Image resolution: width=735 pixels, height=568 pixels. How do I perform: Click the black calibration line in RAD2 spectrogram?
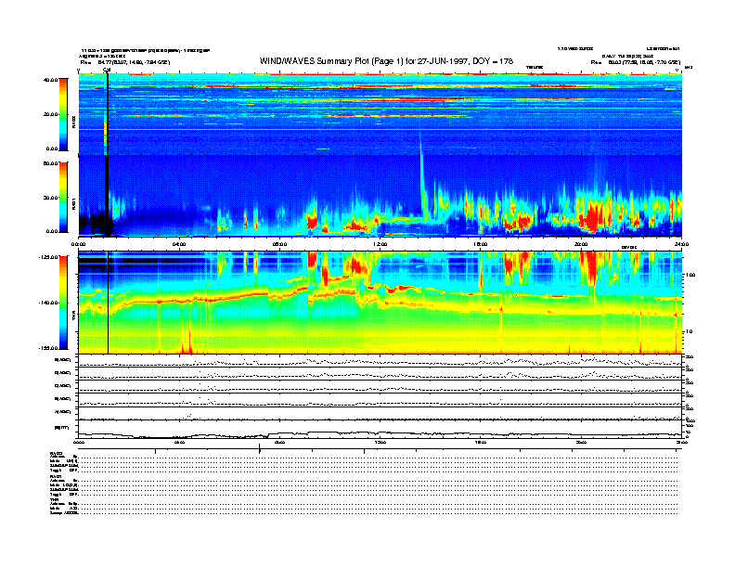(x=108, y=114)
